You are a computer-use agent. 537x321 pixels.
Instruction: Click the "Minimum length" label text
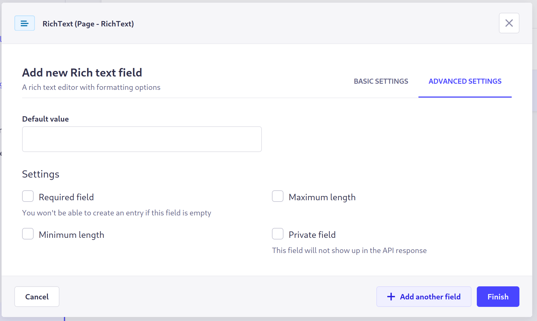click(71, 235)
